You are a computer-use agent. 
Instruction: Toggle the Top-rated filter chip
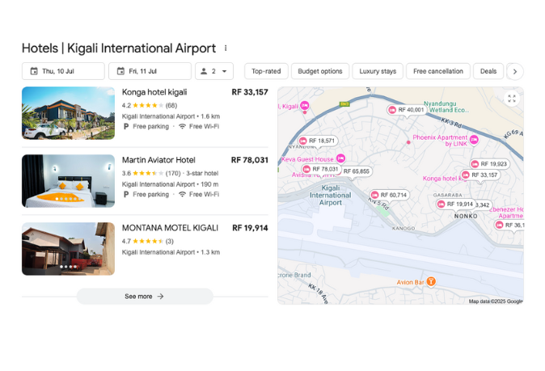tap(266, 71)
